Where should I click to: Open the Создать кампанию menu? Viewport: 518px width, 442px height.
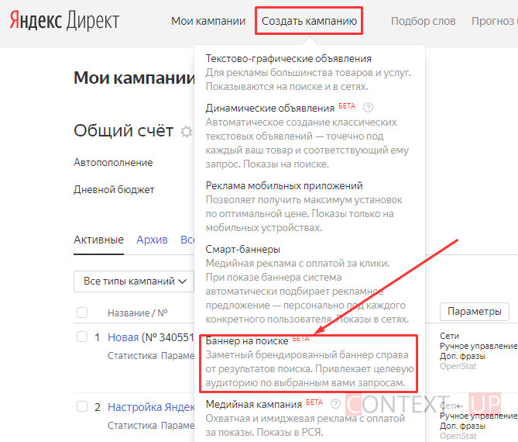(309, 21)
